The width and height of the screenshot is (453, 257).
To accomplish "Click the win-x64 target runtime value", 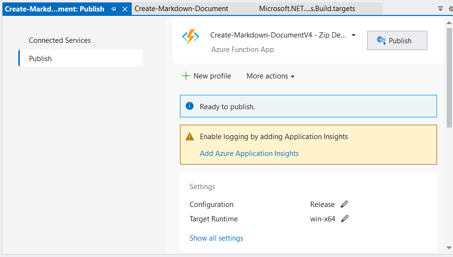I will click(323, 219).
